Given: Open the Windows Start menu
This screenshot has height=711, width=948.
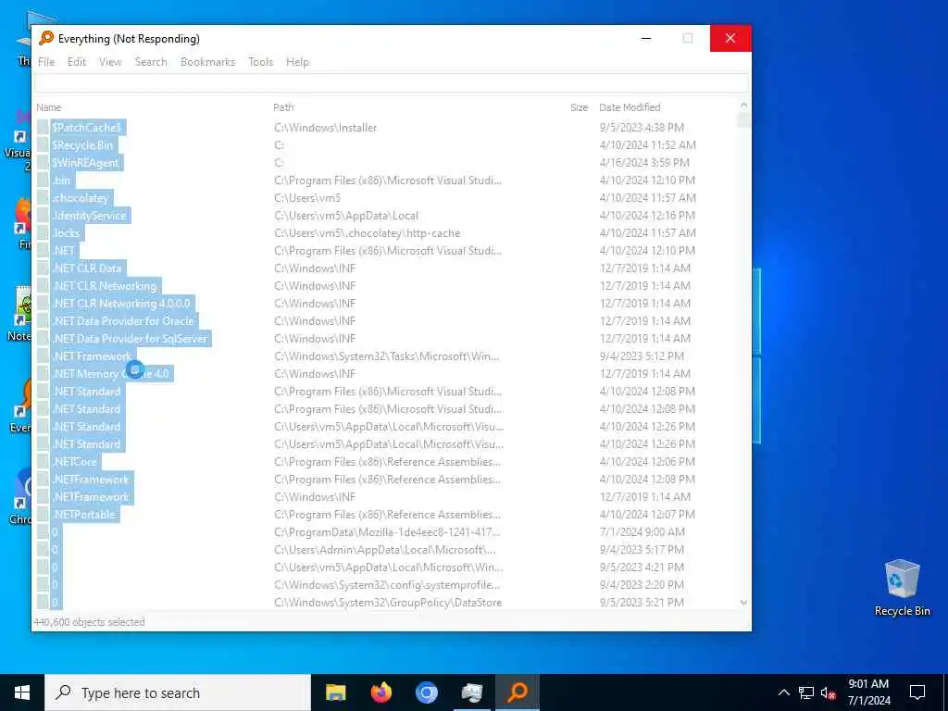Looking at the screenshot, I should 22,692.
